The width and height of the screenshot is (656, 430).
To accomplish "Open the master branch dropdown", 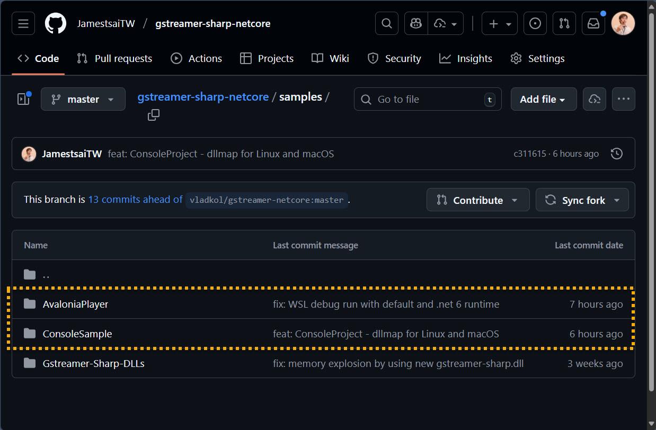I will click(x=83, y=99).
